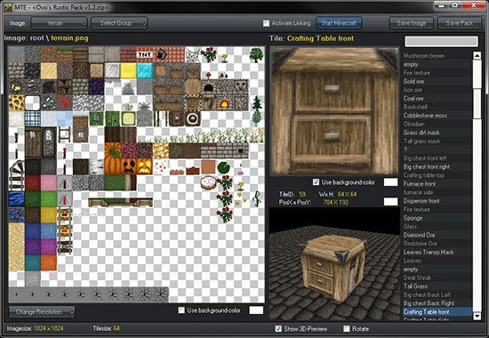This screenshot has width=489, height=338.
Task: Click the tile list scroll-down arrow
Action: click(477, 316)
